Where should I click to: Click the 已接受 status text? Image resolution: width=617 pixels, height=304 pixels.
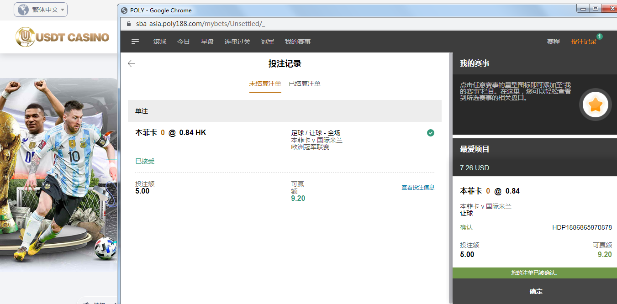[x=145, y=161]
